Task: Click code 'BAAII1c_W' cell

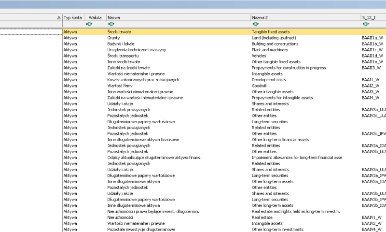Action: point(372,50)
